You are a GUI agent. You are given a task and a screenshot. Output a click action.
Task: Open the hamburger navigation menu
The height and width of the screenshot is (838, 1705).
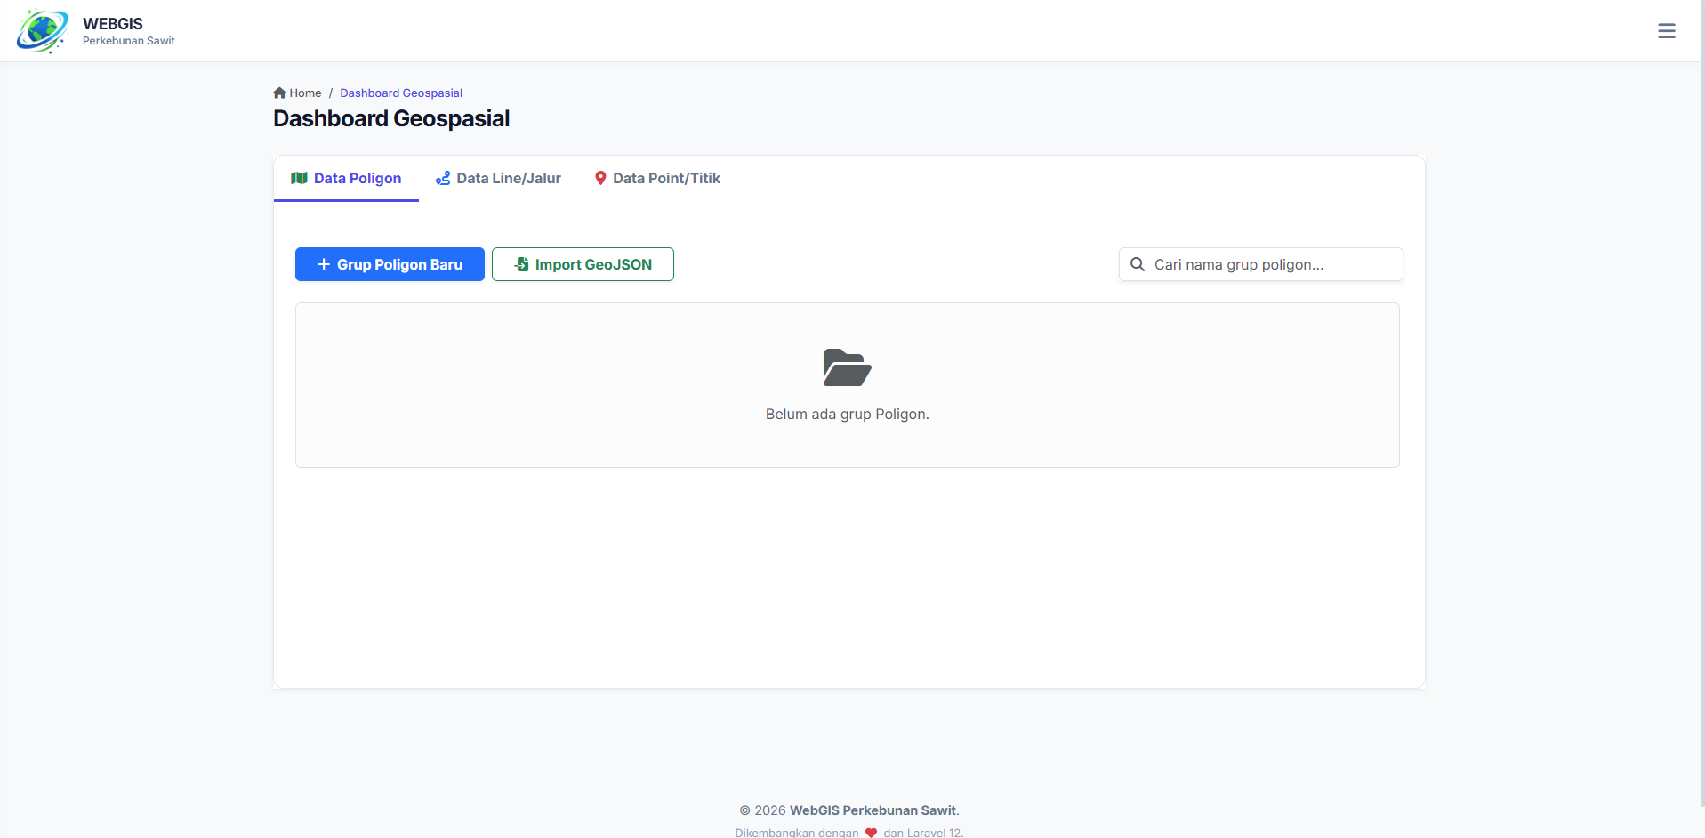1666,31
